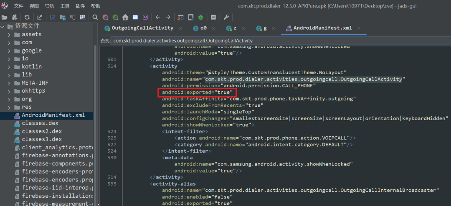This screenshot has width=451, height=206.
Task: Click the deobfuscation toolbar icon
Action: point(181,17)
